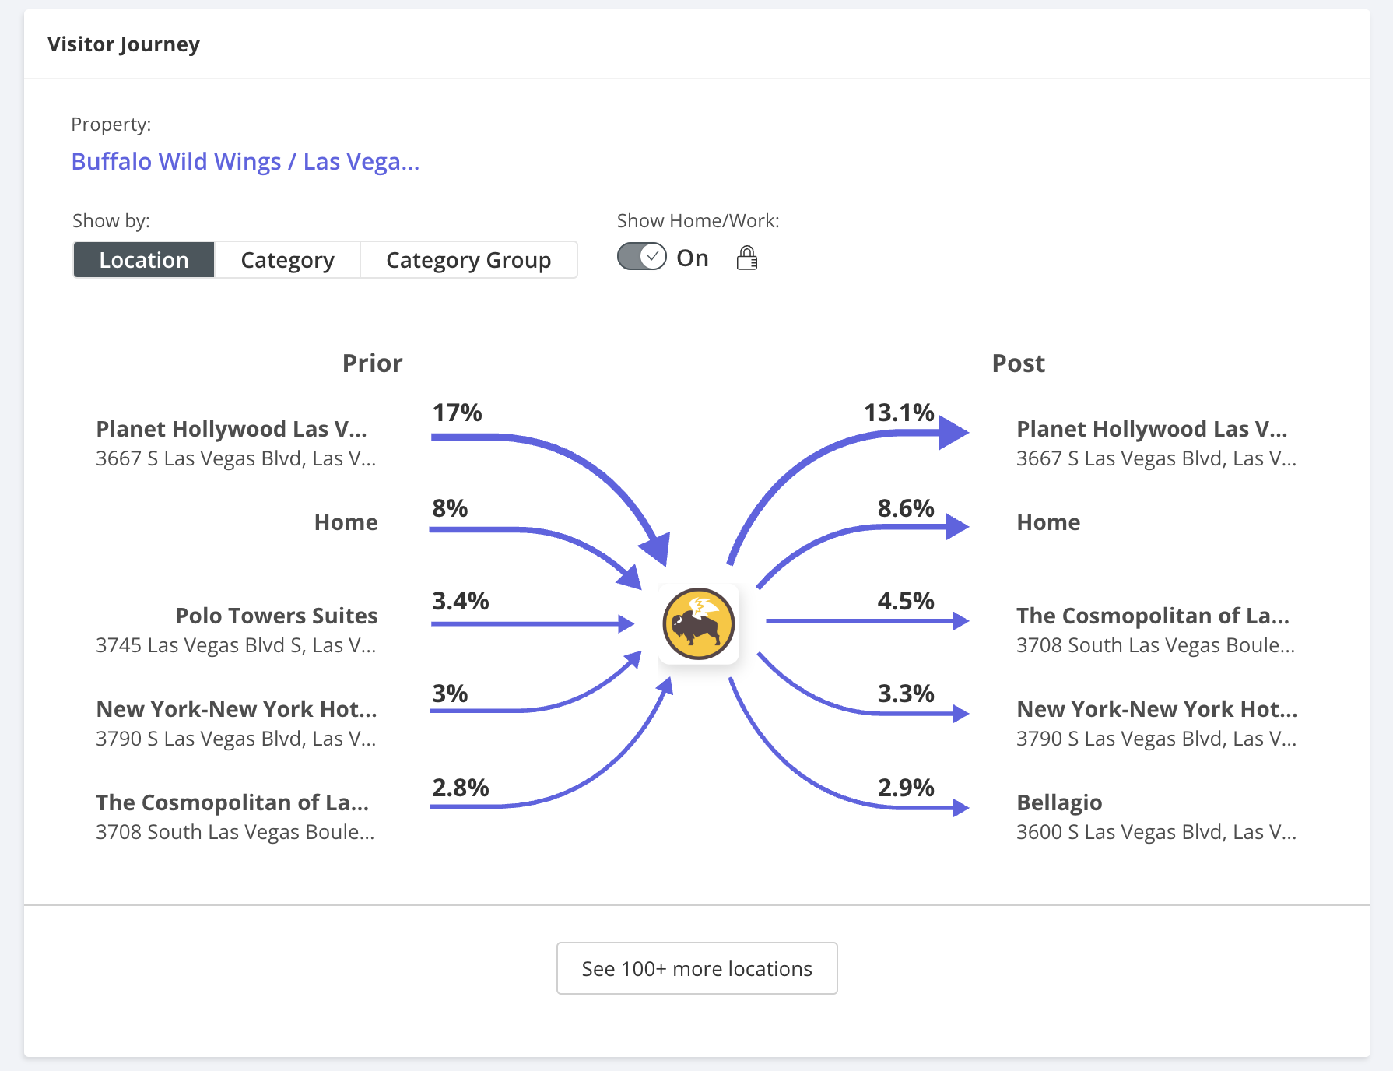Click the 17% prior percentage
Image resolution: width=1393 pixels, height=1071 pixels.
pos(457,413)
